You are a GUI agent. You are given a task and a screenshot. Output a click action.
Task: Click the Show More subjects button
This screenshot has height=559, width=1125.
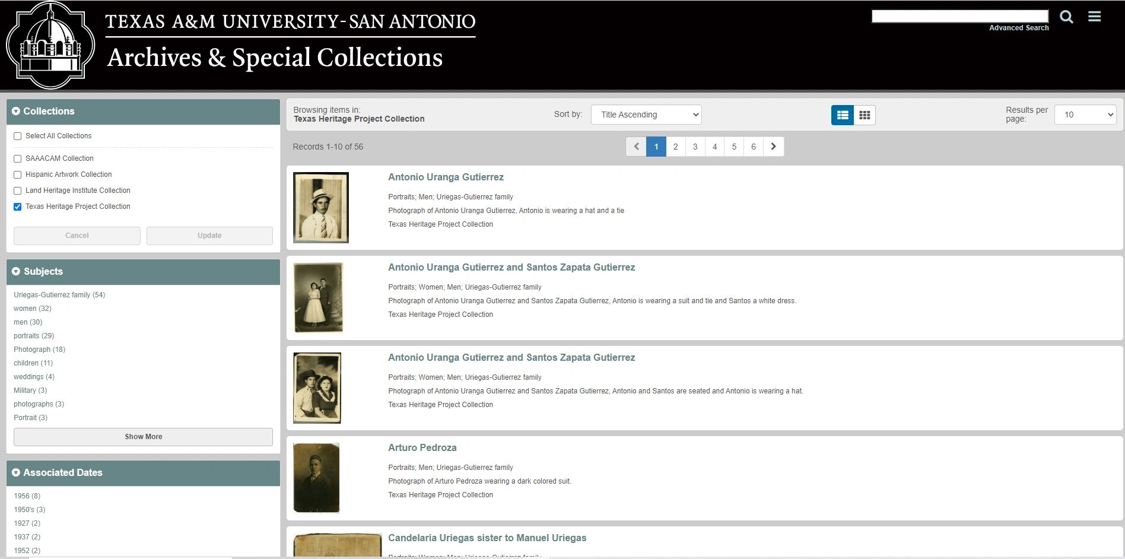click(143, 437)
